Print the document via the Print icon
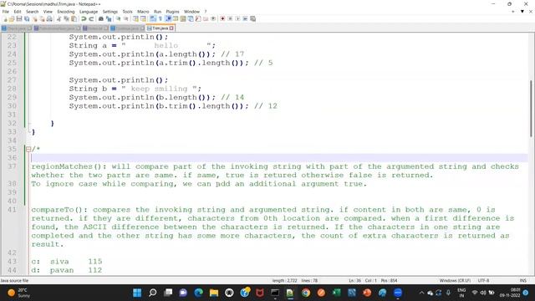Image resolution: width=535 pixels, height=301 pixels. tap(49, 18)
